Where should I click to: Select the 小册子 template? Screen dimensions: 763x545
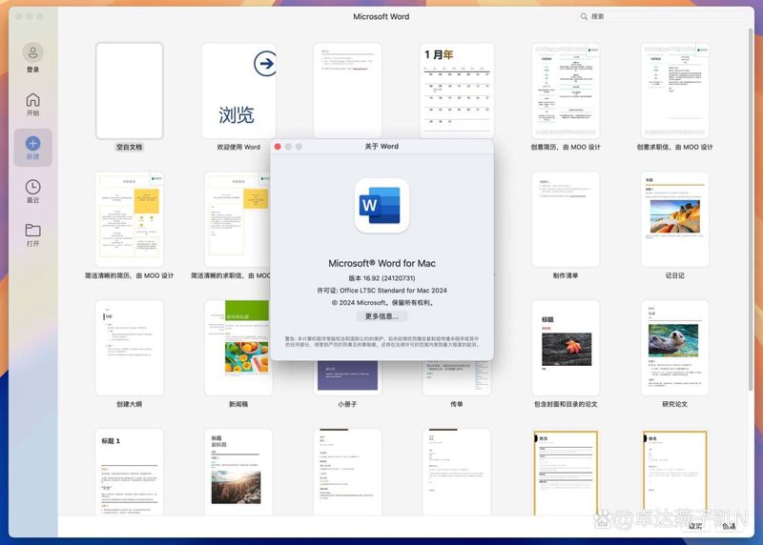coord(347,378)
